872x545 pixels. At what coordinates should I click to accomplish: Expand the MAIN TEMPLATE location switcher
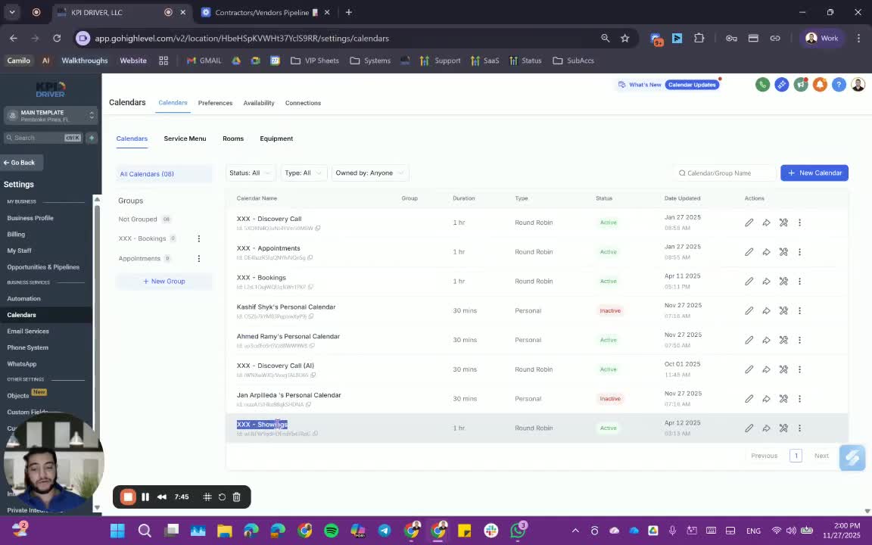tap(51, 116)
